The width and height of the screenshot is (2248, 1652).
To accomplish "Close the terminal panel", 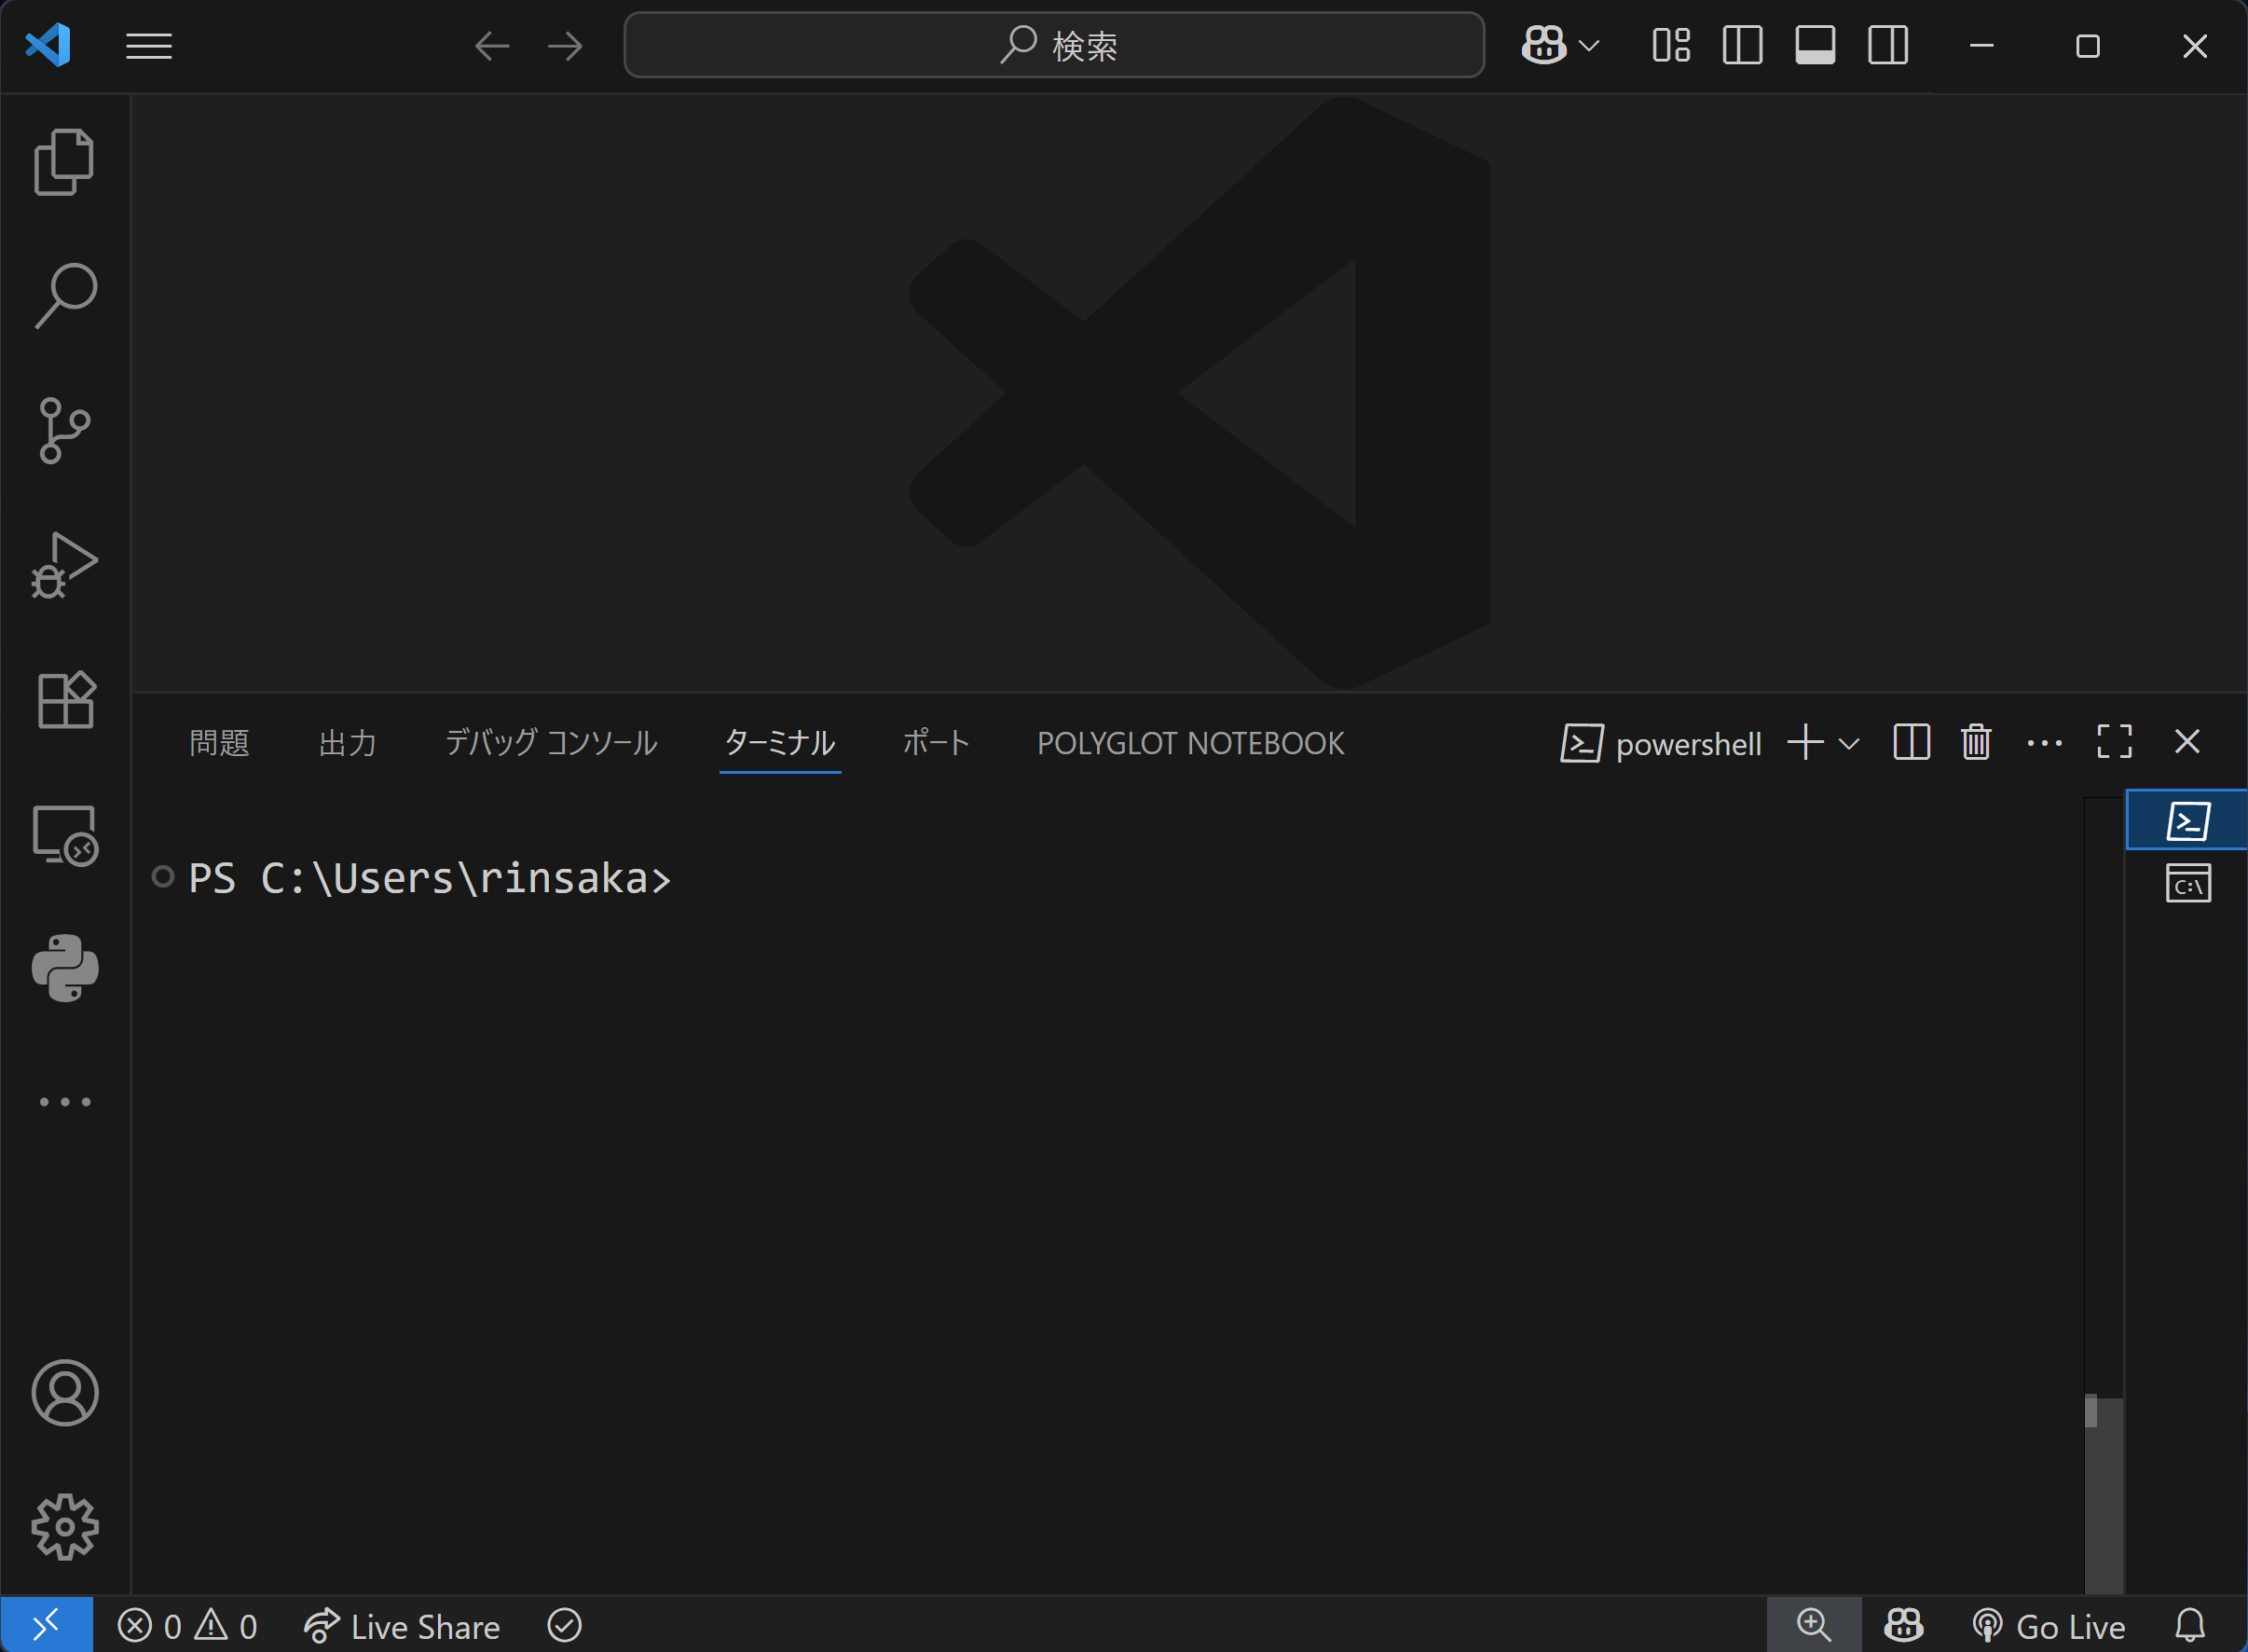I will click(2187, 742).
